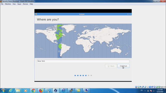Open the View menu
Viewport: 166px width, 93px height.
[14, 4]
